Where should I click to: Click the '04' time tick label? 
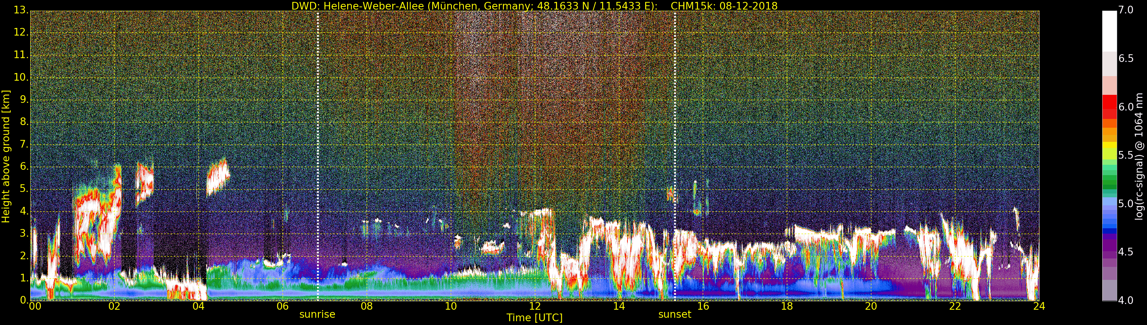tap(198, 306)
